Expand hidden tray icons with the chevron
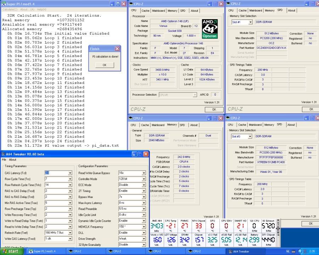The height and width of the screenshot is (255, 319). (300, 251)
